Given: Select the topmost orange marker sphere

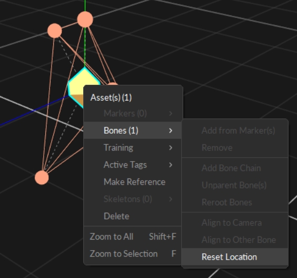Looking at the screenshot, I should coord(85,19).
